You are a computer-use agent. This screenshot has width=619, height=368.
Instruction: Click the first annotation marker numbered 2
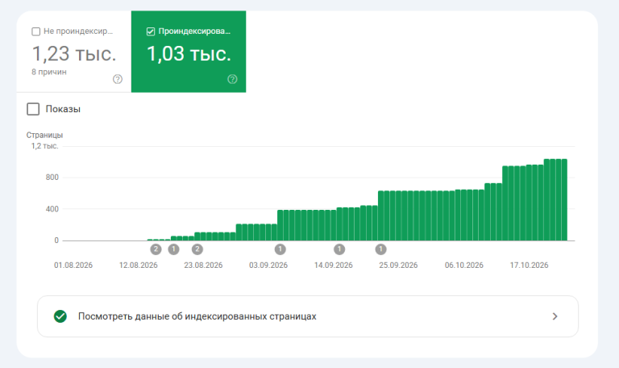point(156,249)
